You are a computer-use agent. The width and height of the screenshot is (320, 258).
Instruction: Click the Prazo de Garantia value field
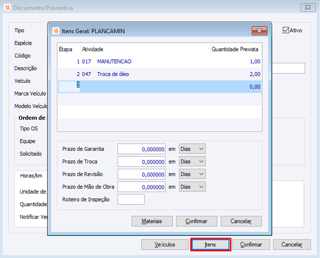coord(142,149)
